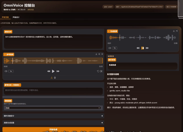Viewport: 183px width, 132px height.
Task: Share the reference audio clip
Action: pyautogui.click(x=99, y=54)
